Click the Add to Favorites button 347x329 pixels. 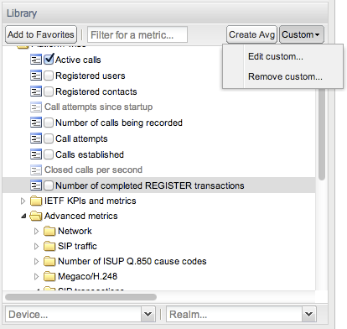(41, 34)
